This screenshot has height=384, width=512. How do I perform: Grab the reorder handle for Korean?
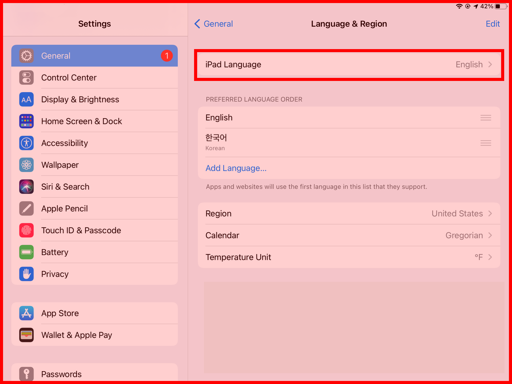[x=486, y=143]
